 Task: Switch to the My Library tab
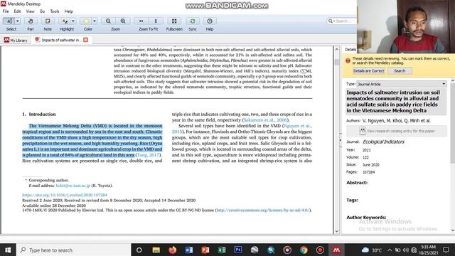(x=16, y=40)
